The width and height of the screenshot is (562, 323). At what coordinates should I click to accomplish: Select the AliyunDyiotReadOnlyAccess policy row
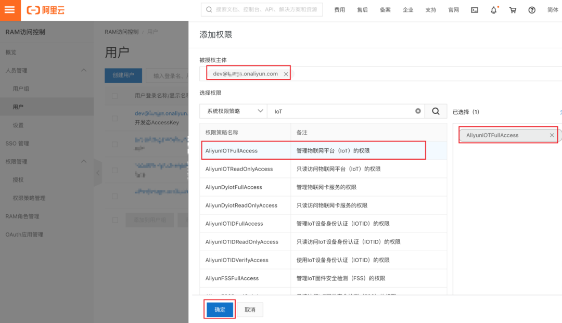[x=323, y=205]
